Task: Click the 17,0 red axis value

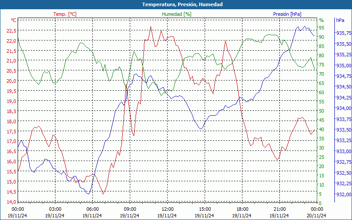Action: [x=11, y=141]
